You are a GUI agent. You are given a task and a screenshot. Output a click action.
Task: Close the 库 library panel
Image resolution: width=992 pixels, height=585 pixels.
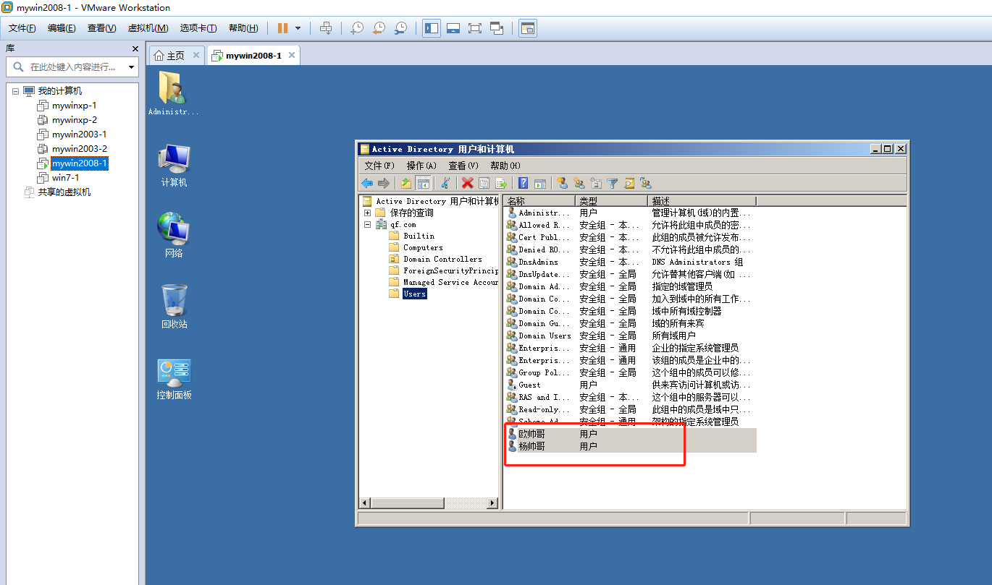(x=135, y=48)
